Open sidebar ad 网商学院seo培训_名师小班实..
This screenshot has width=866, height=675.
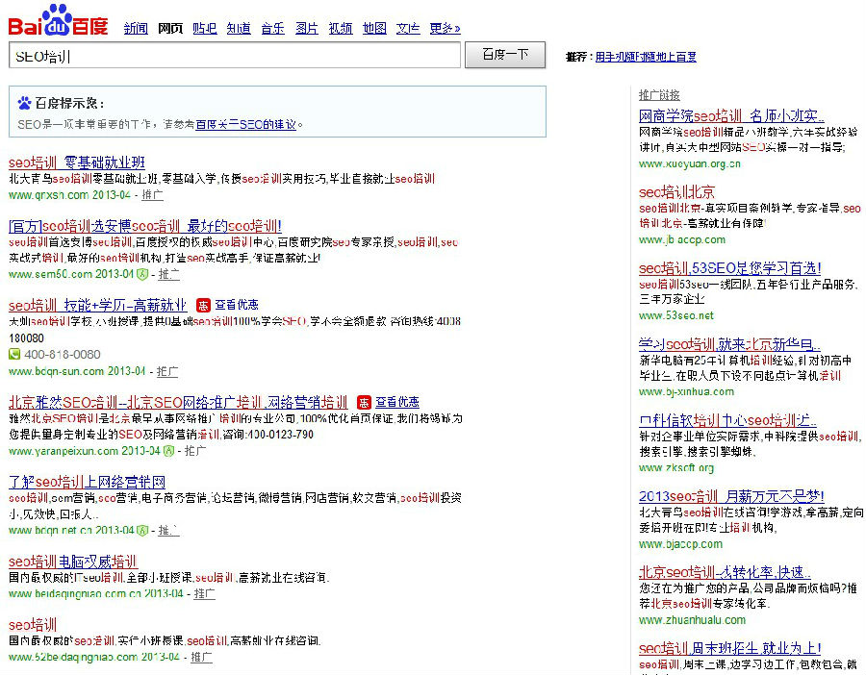coord(731,116)
